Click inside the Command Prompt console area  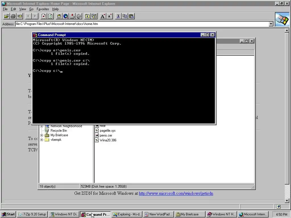(124, 81)
